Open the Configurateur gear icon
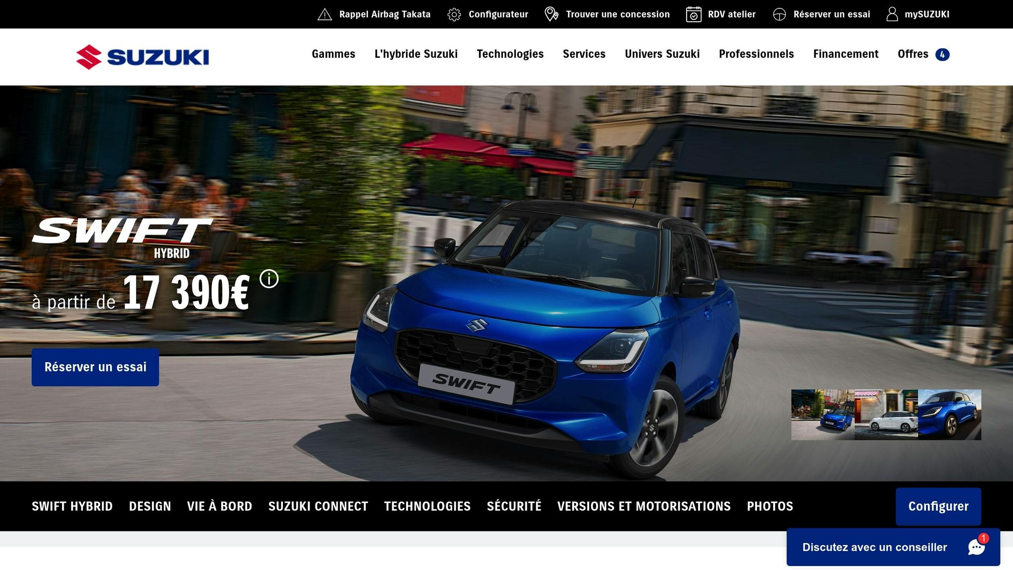The height and width of the screenshot is (570, 1013). point(453,14)
